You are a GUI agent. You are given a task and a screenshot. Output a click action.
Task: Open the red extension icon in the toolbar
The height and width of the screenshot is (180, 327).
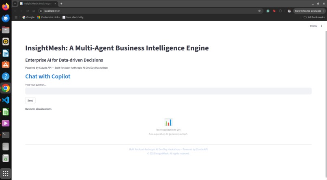(274, 11)
